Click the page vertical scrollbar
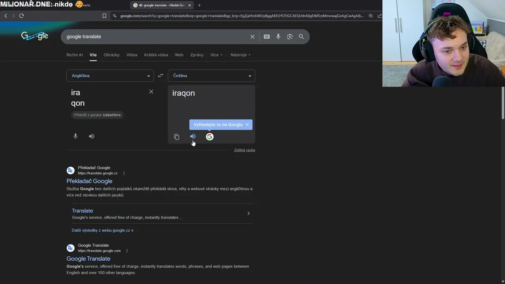This screenshot has height=284, width=505. [503, 103]
